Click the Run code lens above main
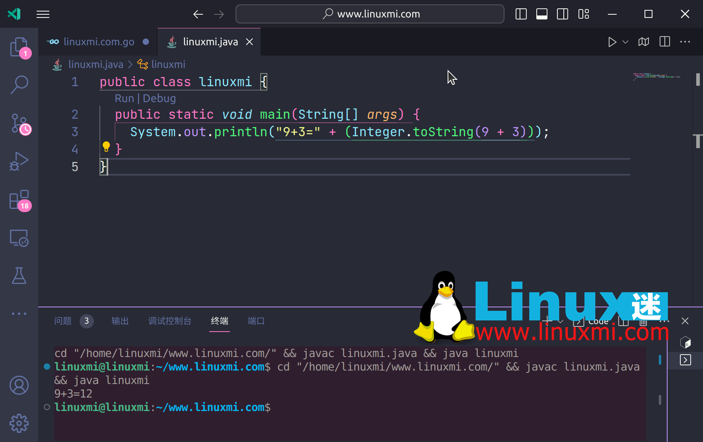 coord(124,98)
